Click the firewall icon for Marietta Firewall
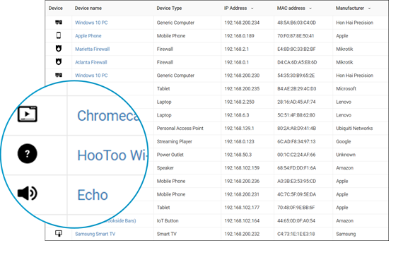The image size is (403, 255). (x=59, y=49)
